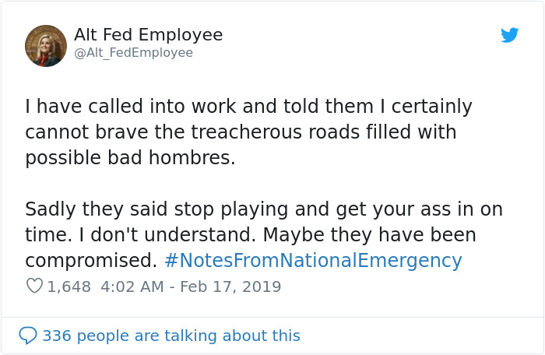Image resolution: width=545 pixels, height=355 pixels.
Task: View "336 people are talking about this"
Action: [171, 336]
